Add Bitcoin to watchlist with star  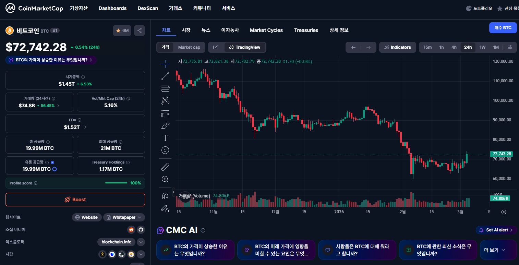122,31
